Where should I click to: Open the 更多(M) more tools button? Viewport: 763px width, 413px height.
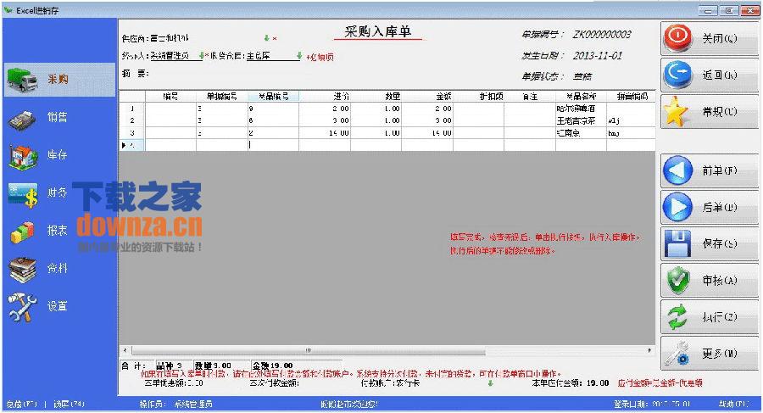click(710, 353)
